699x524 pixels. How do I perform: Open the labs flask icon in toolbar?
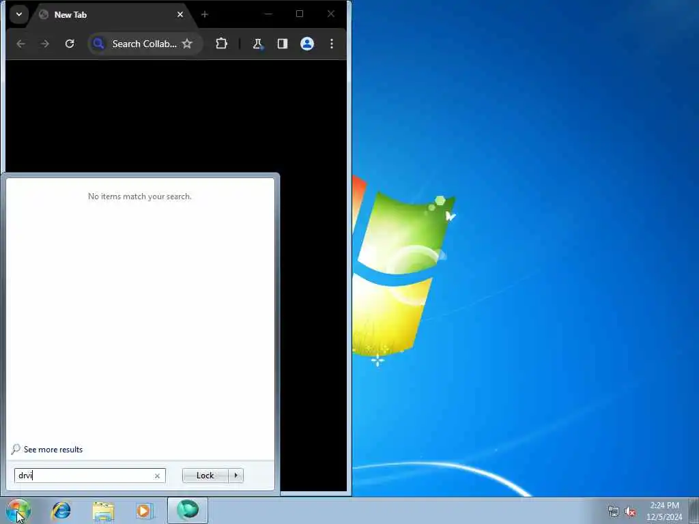click(x=257, y=44)
